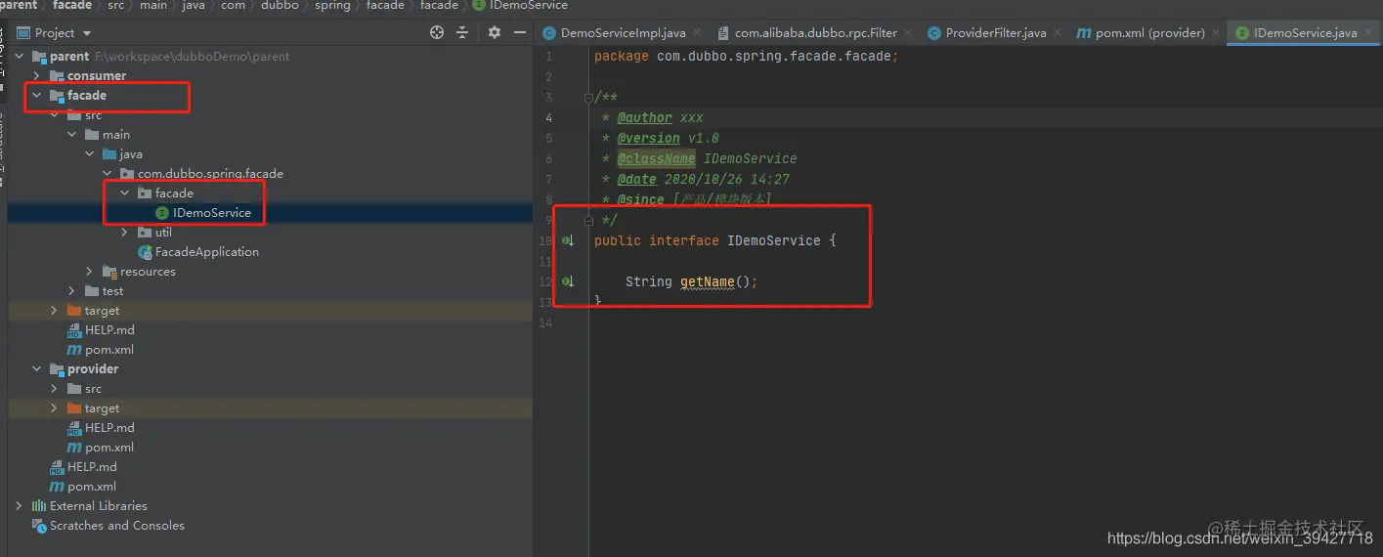
Task: Click the External Libraries bar-chart icon
Action: click(x=39, y=506)
